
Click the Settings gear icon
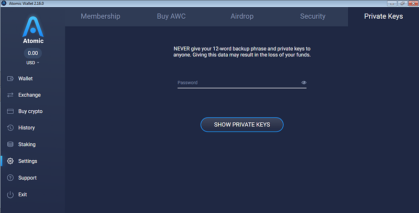pyautogui.click(x=10, y=161)
